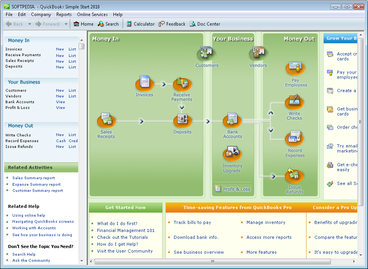Open Using online help link

[x=29, y=216]
